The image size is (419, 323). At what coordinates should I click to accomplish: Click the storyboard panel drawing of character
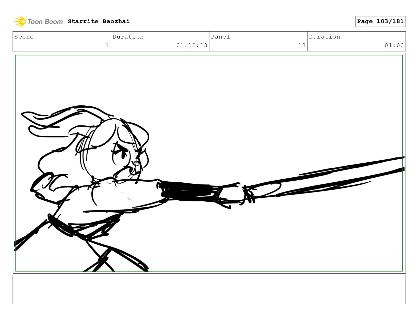(209, 163)
